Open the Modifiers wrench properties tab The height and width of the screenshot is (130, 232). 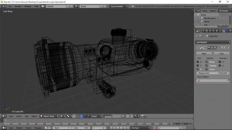pyautogui.click(x=224, y=31)
